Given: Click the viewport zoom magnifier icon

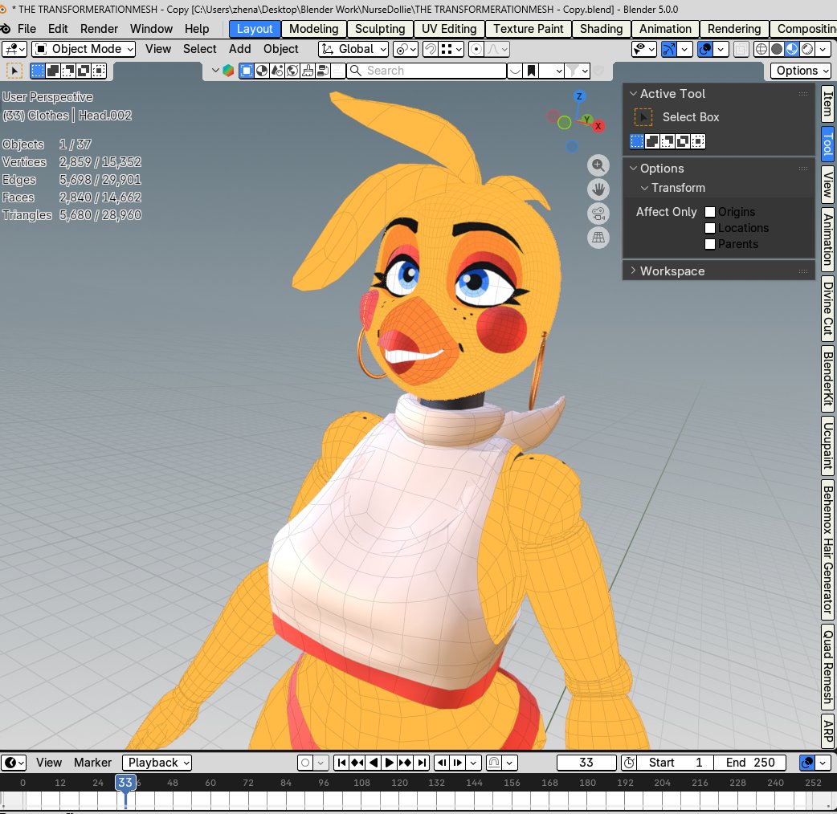Looking at the screenshot, I should click(x=598, y=165).
